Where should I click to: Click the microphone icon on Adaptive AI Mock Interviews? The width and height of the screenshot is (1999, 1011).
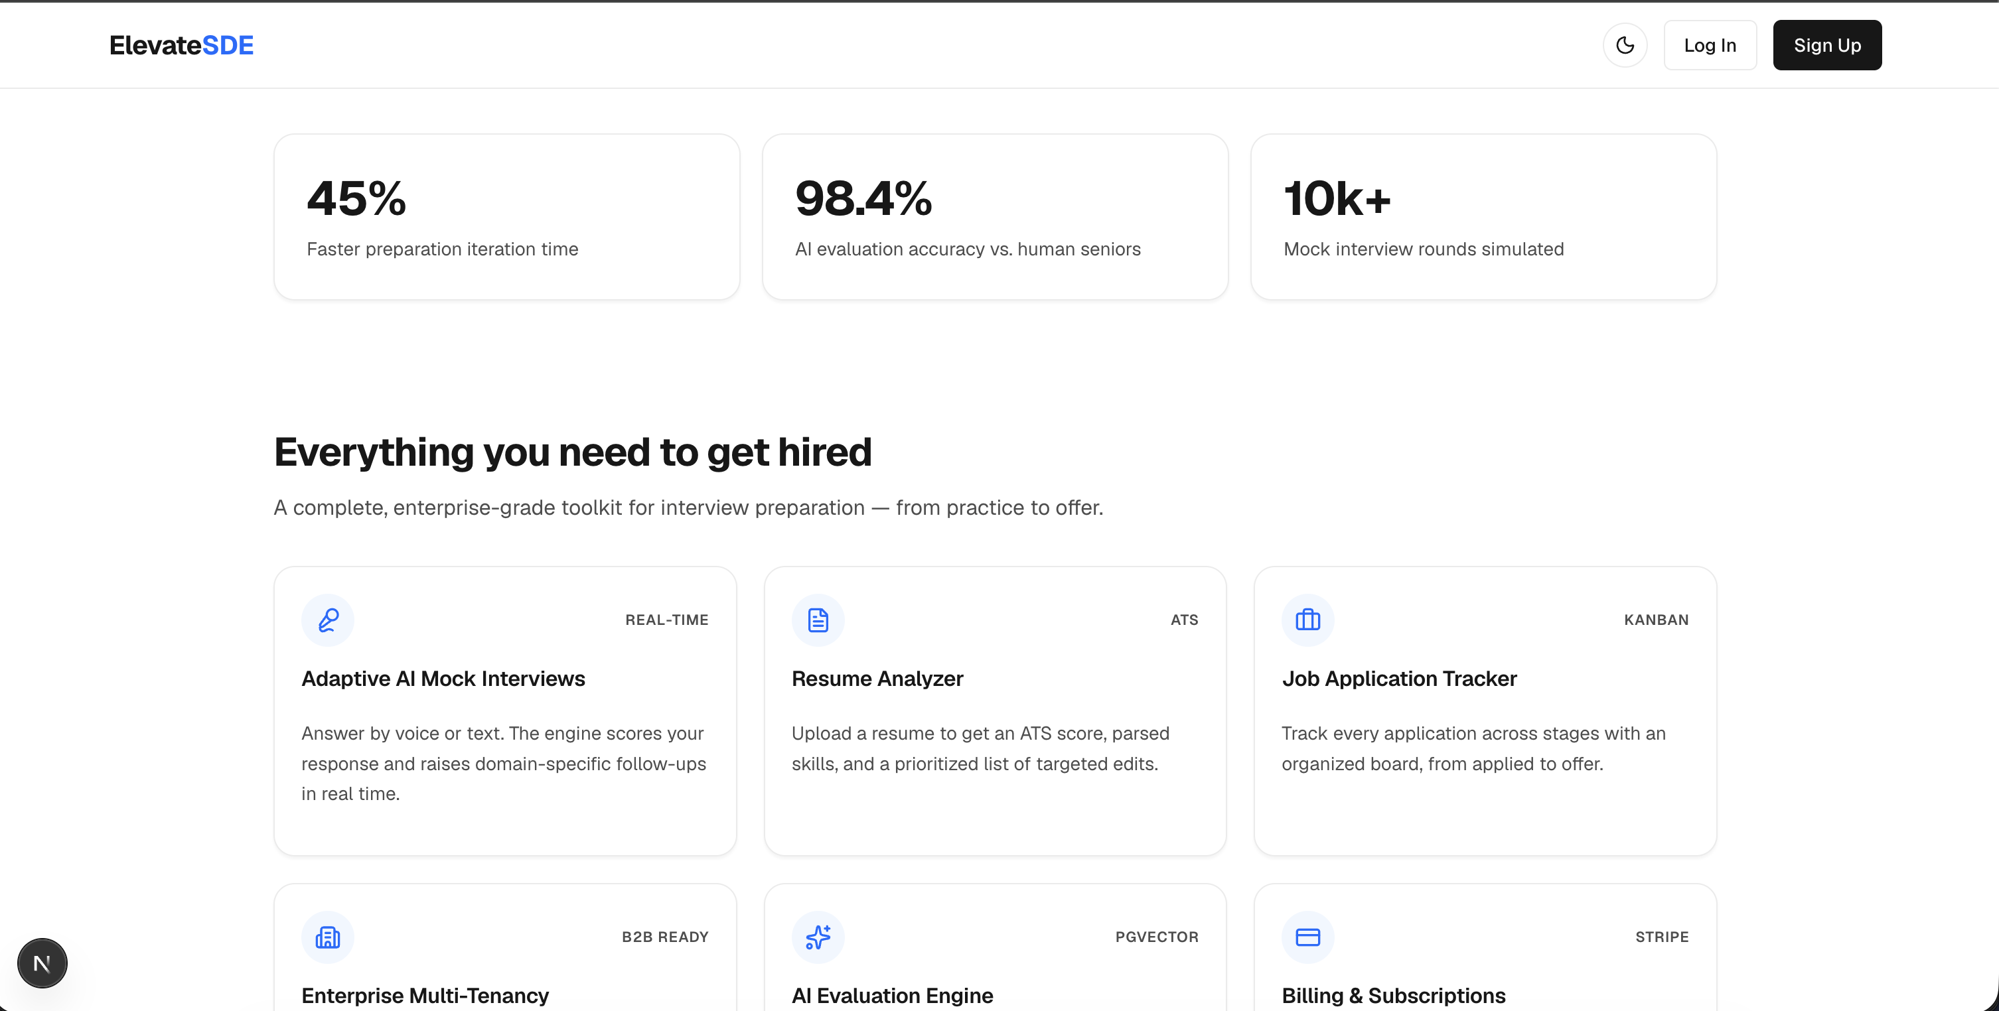(327, 620)
